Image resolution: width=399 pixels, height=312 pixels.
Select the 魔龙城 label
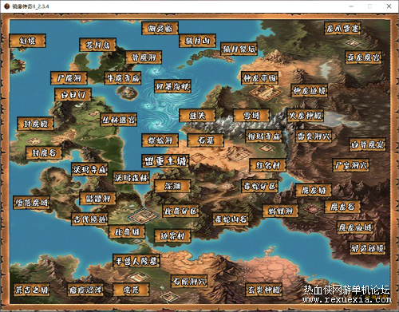tap(314, 190)
